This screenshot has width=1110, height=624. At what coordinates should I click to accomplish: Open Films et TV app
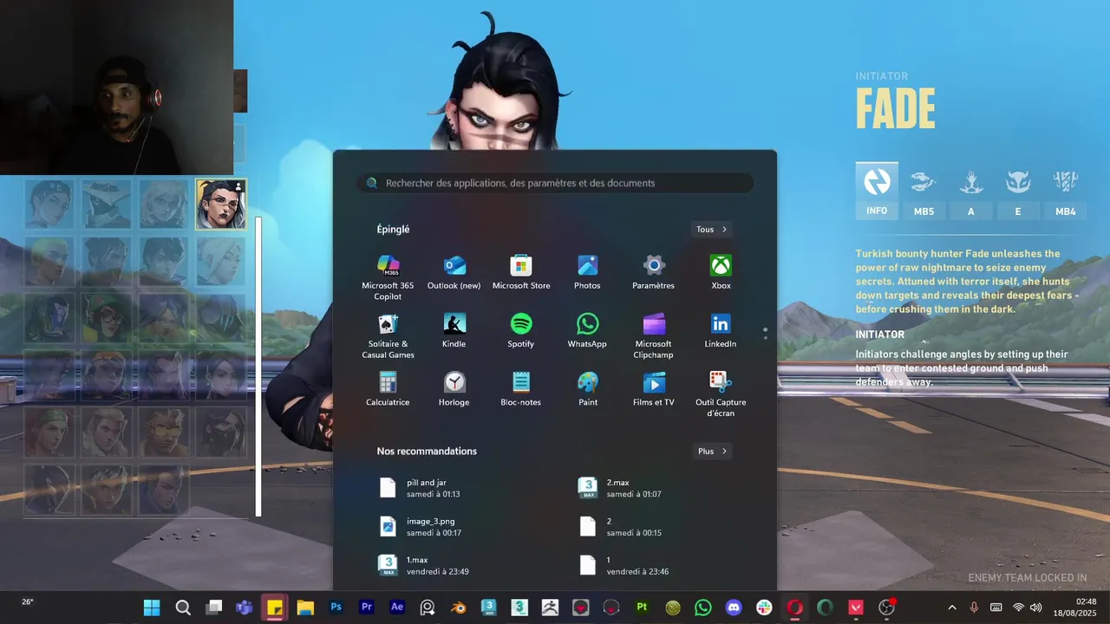[654, 388]
